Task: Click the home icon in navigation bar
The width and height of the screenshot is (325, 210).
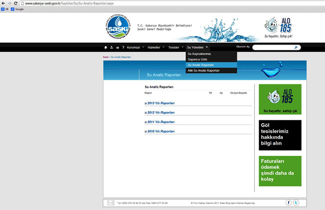Action: coord(105,47)
